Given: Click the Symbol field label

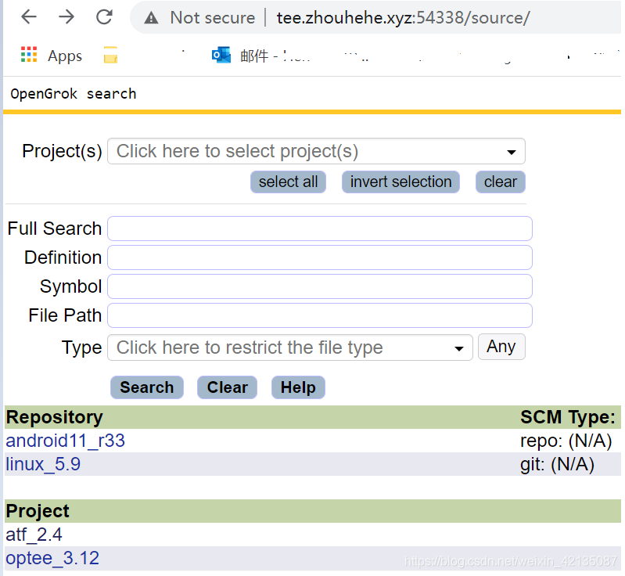Looking at the screenshot, I should (71, 286).
